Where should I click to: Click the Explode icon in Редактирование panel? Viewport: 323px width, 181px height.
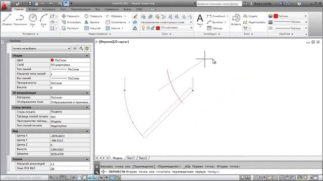point(135,22)
